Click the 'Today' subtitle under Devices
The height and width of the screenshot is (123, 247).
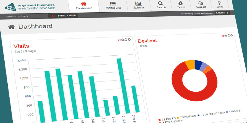coord(144,46)
